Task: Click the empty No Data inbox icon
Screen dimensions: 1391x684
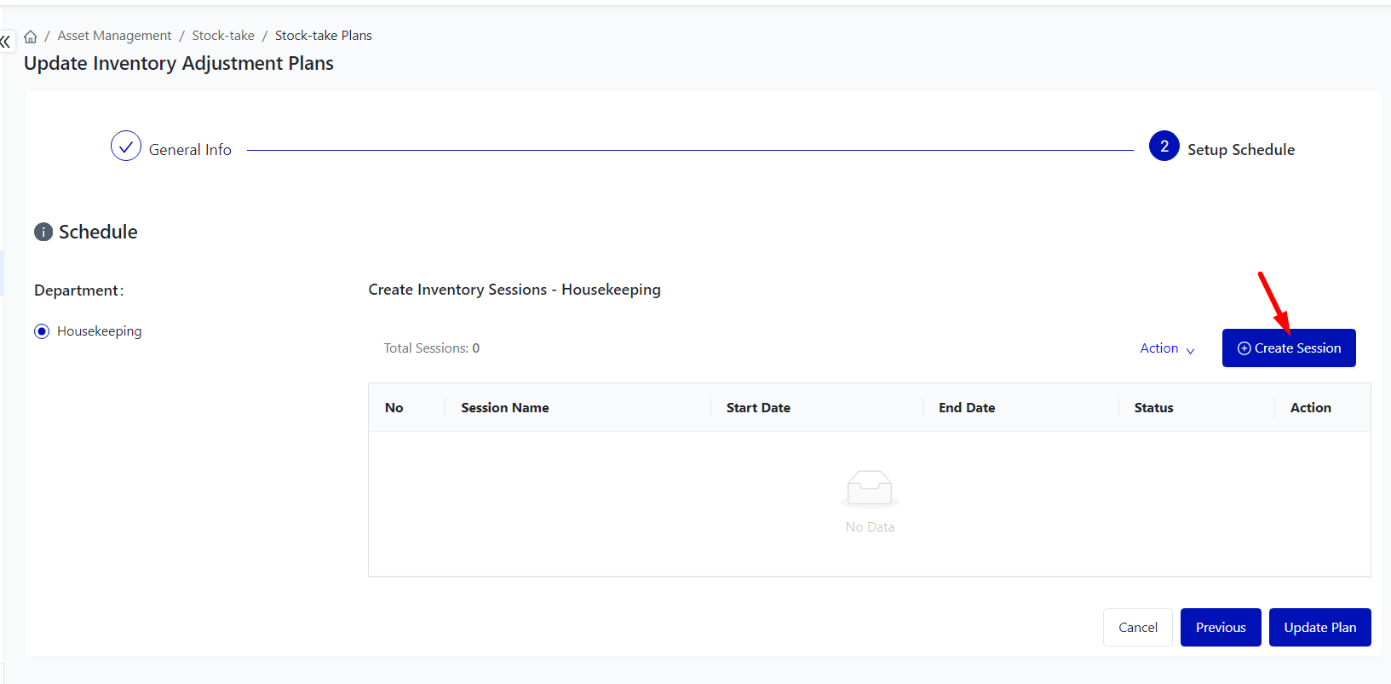Action: (x=869, y=489)
